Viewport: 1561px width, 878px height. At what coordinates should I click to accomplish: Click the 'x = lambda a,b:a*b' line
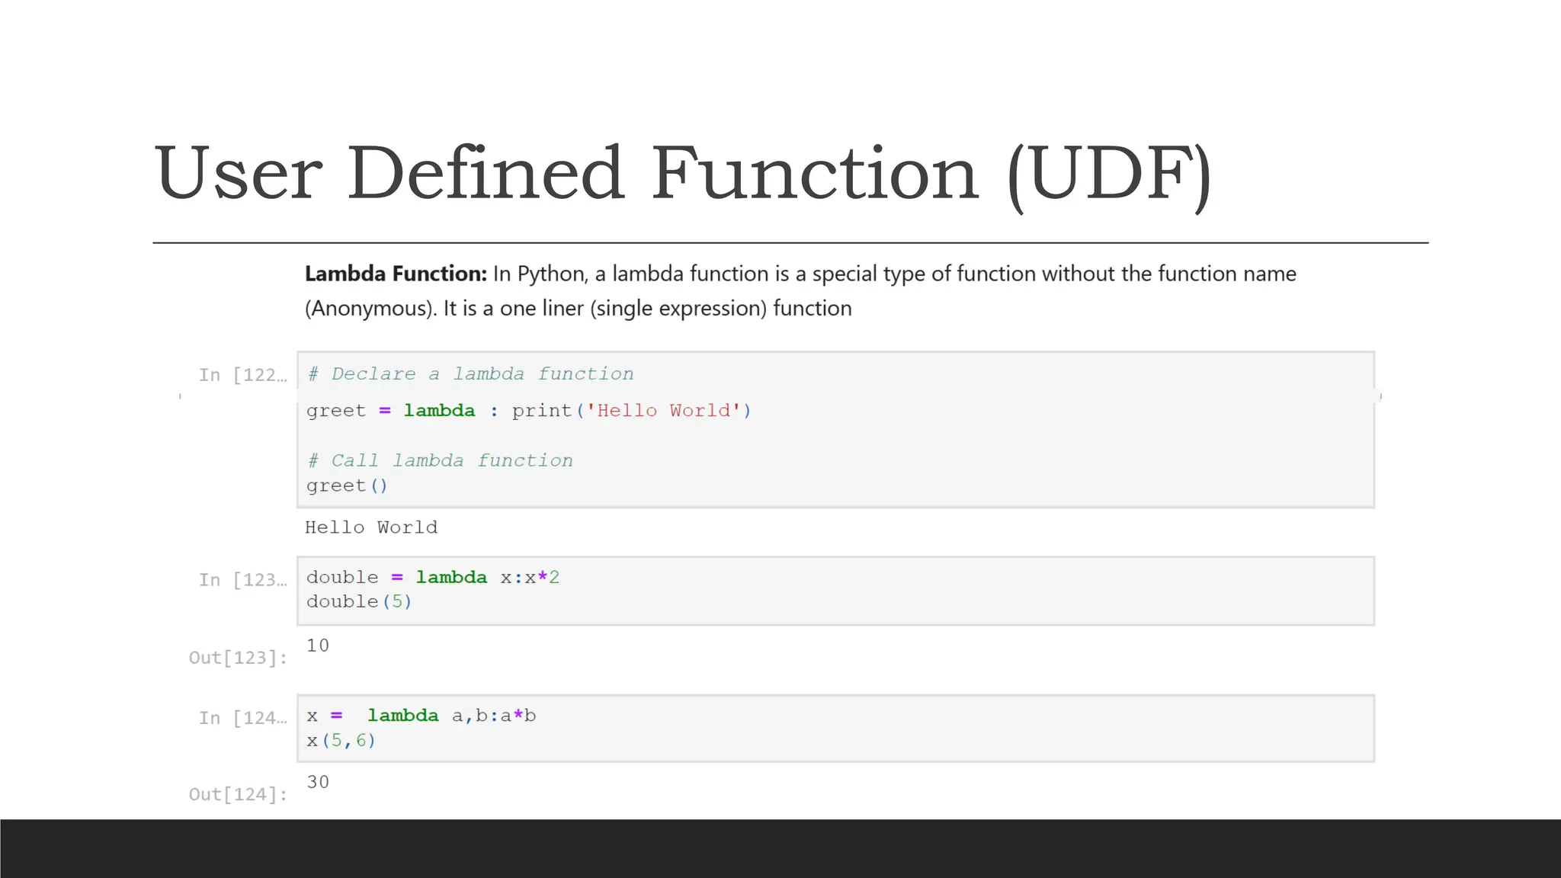point(422,716)
